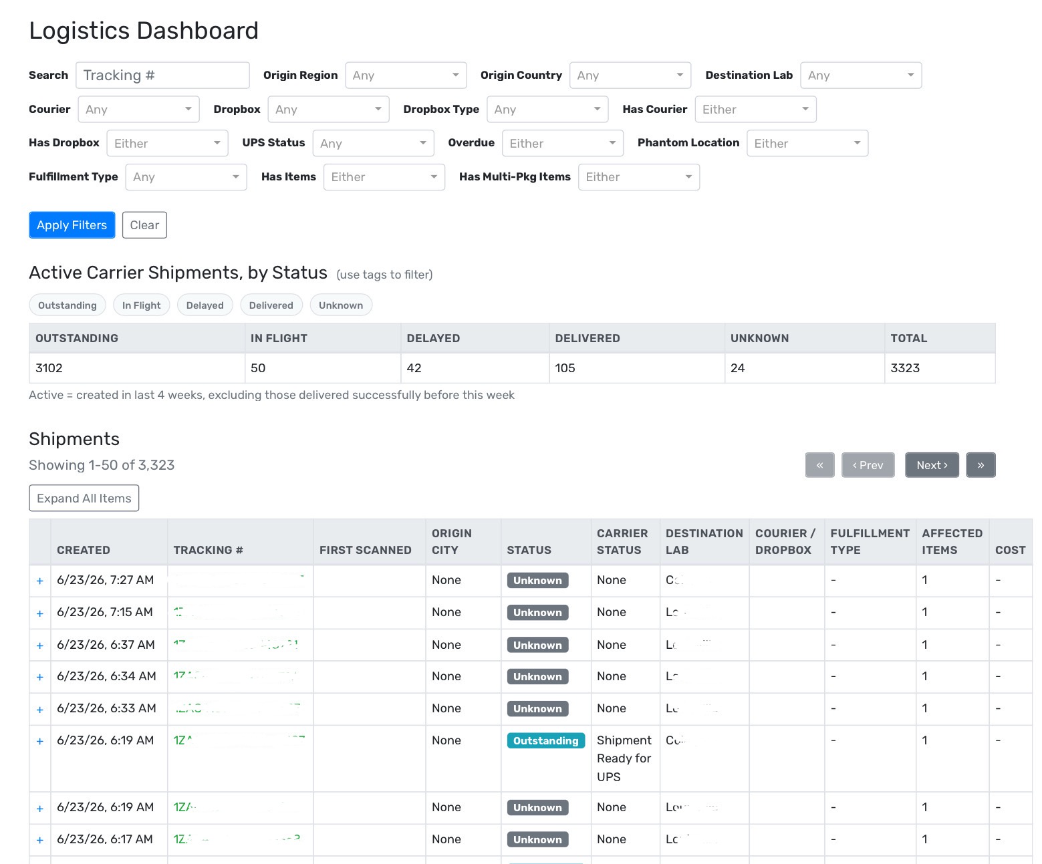Filter by the Delivered status tag
Screen dimensions: 1042x864
[x=271, y=305]
